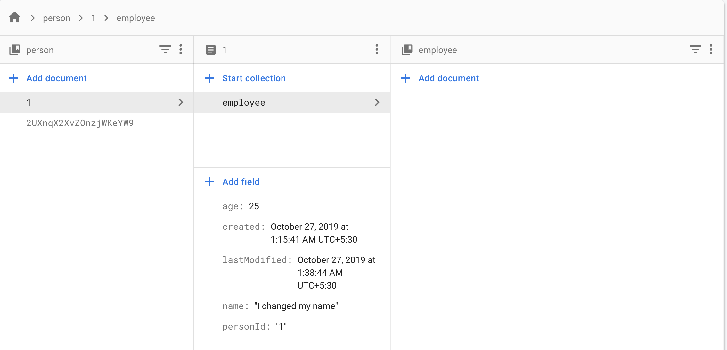The height and width of the screenshot is (350, 727).
Task: Click the employee collection stack icon
Action: click(407, 50)
